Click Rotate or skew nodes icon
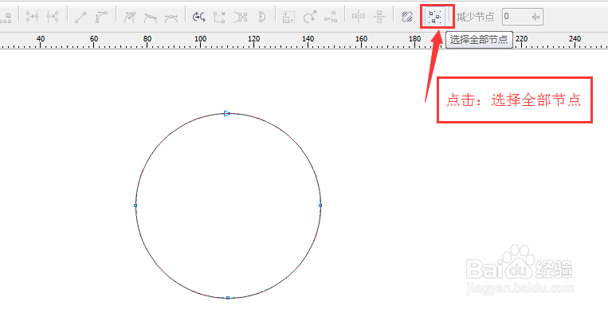This screenshot has height=309, width=608. 309,17
